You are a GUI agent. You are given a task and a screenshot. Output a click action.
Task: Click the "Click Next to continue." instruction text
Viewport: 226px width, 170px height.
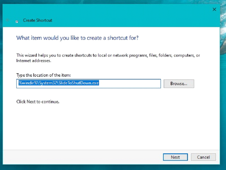pos(38,101)
